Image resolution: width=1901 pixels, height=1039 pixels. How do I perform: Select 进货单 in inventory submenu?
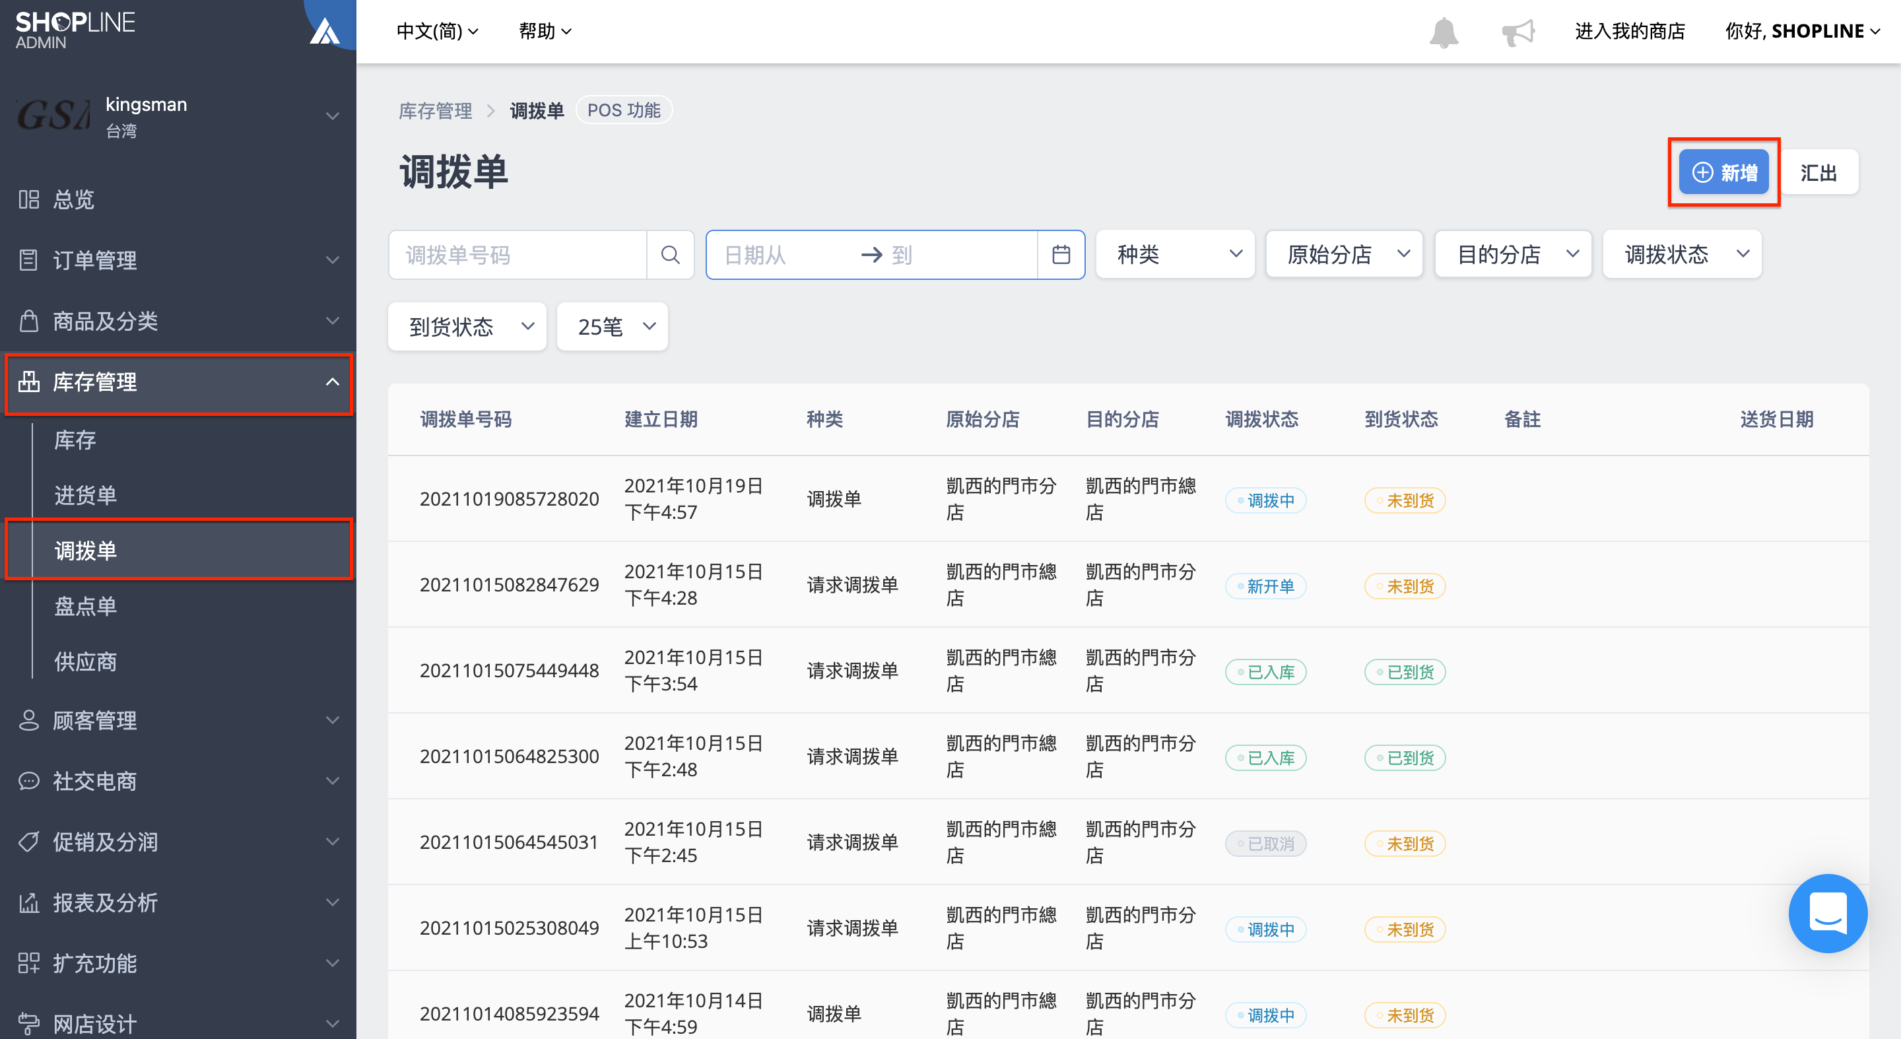click(86, 494)
